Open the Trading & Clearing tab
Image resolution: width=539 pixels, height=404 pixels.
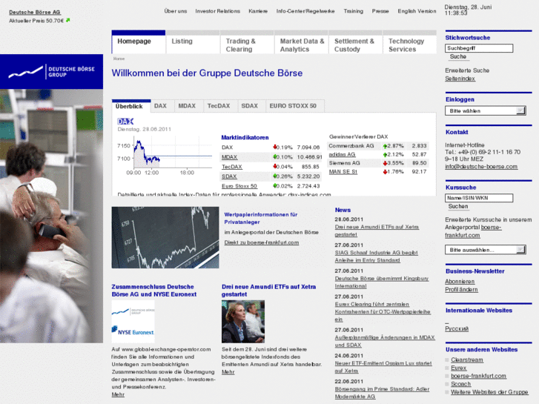click(247, 42)
